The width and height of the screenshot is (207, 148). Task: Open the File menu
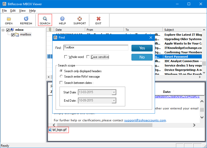pyautogui.click(x=4, y=11)
